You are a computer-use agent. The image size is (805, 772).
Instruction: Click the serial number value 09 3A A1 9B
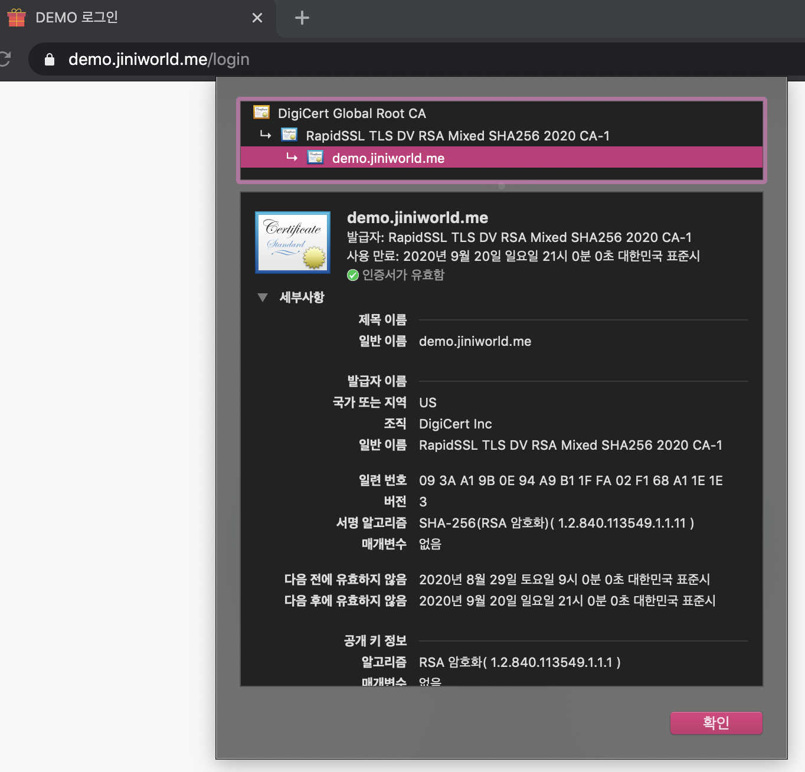click(571, 480)
